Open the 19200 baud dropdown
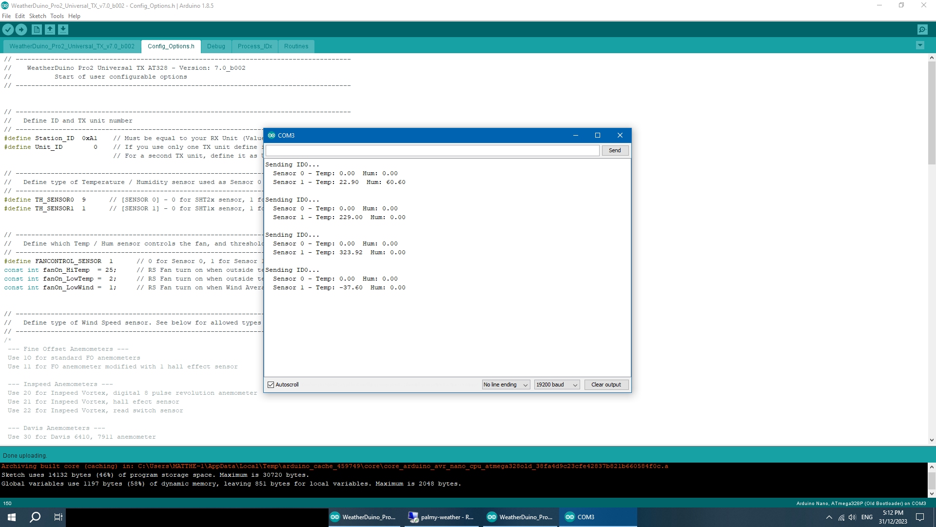The width and height of the screenshot is (936, 527). (557, 385)
